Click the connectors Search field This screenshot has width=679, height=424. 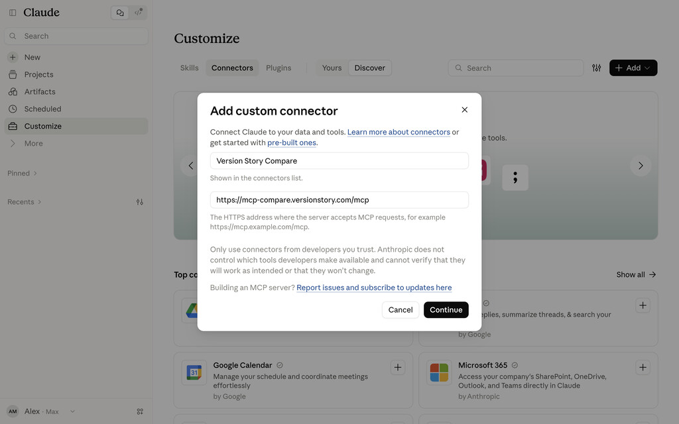click(515, 68)
